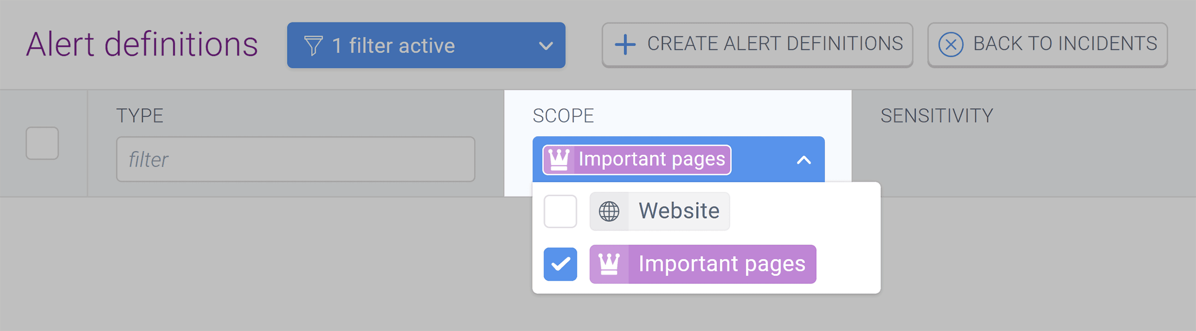Open the Scope options by clicking Important pages chip
The width and height of the screenshot is (1196, 331).
click(x=636, y=159)
